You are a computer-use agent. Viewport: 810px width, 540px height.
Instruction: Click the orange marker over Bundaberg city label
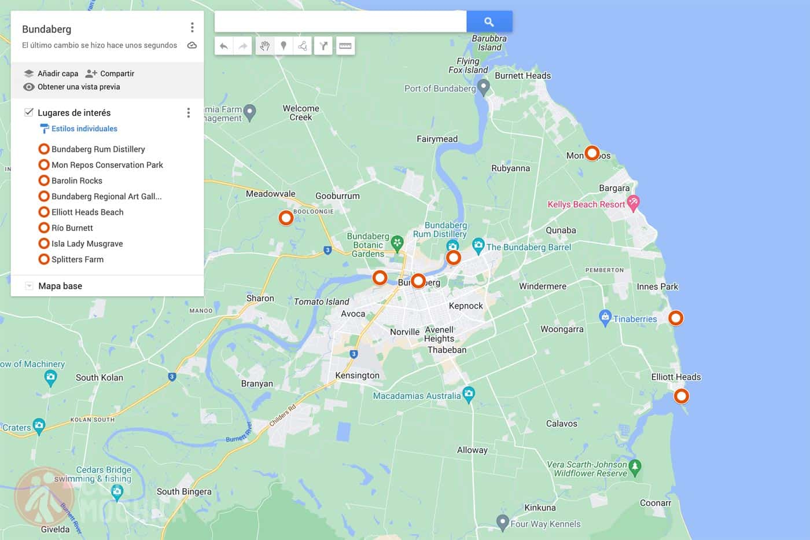pos(418,282)
